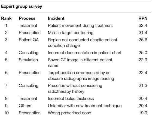Click the Incident column header
Screen dimensions: 152x116
coord(56,18)
